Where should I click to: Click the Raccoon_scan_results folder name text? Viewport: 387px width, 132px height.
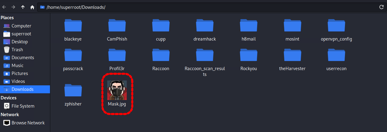(x=205, y=71)
